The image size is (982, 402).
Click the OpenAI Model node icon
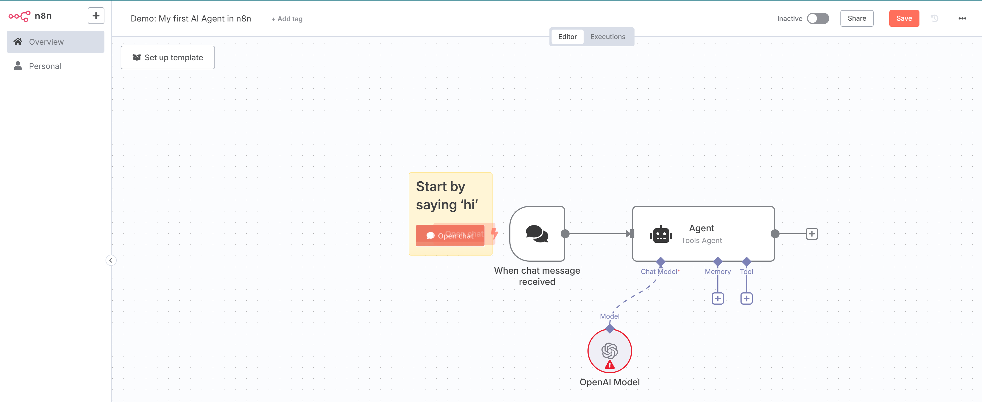click(609, 351)
